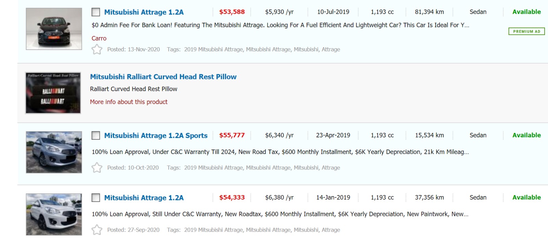The image size is (548, 241).
Task: Open the white Mitsubishi Attrage thumbnail
Action: 54,215
